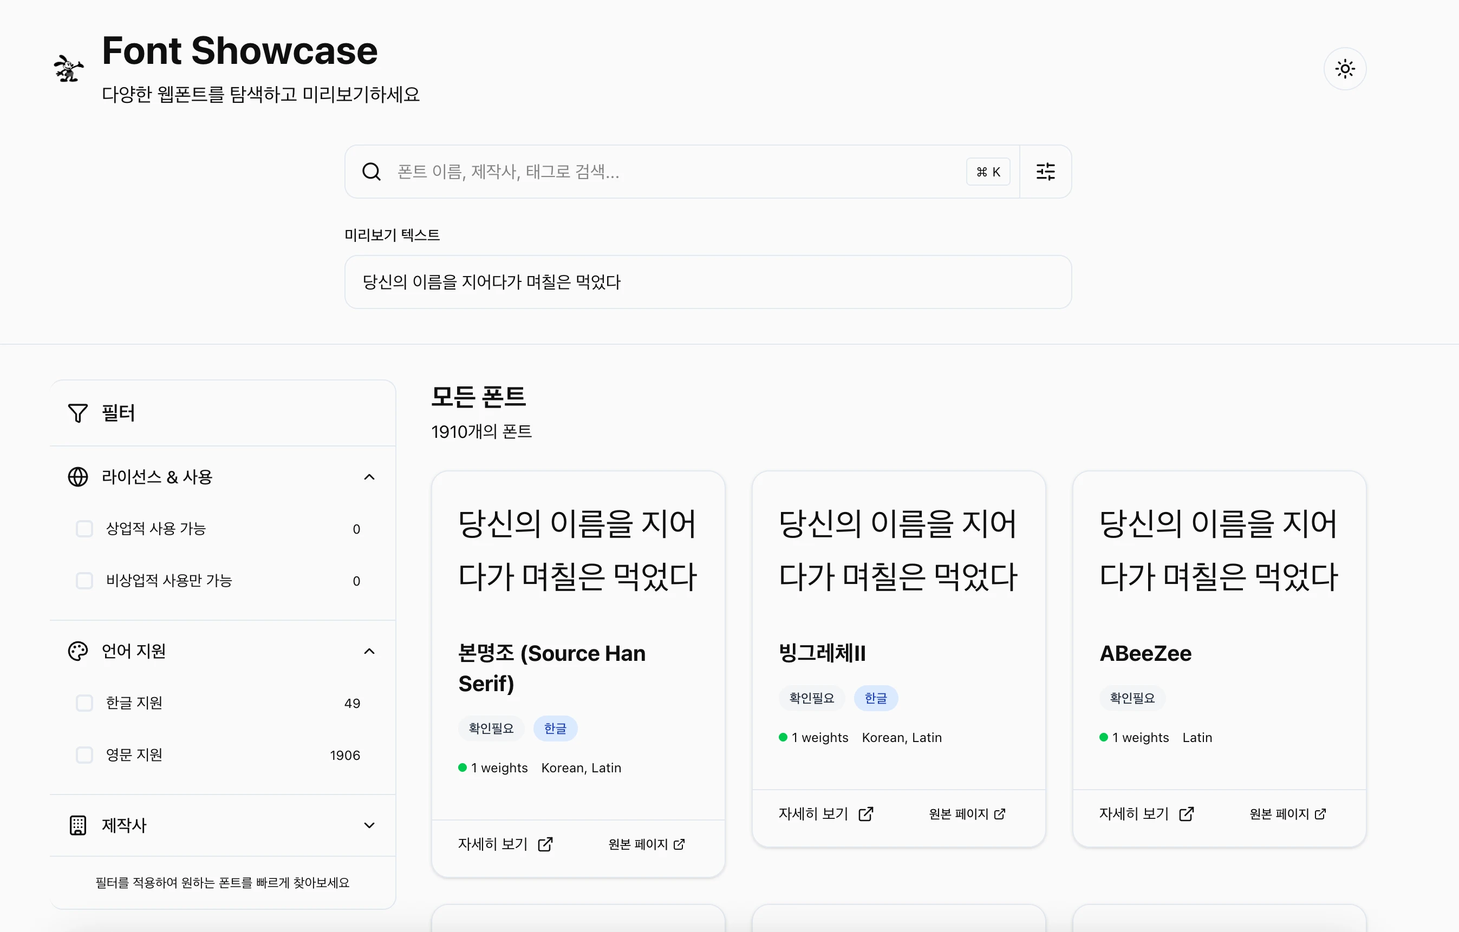Image resolution: width=1459 pixels, height=932 pixels.
Task: Expand the 제작사 section chevron
Action: [x=369, y=825]
